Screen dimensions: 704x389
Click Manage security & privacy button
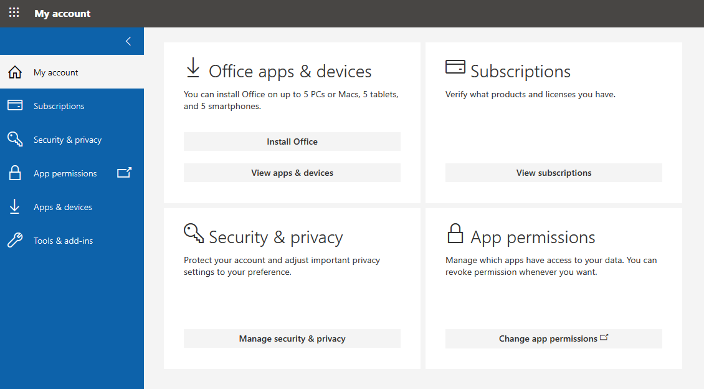[x=292, y=339]
